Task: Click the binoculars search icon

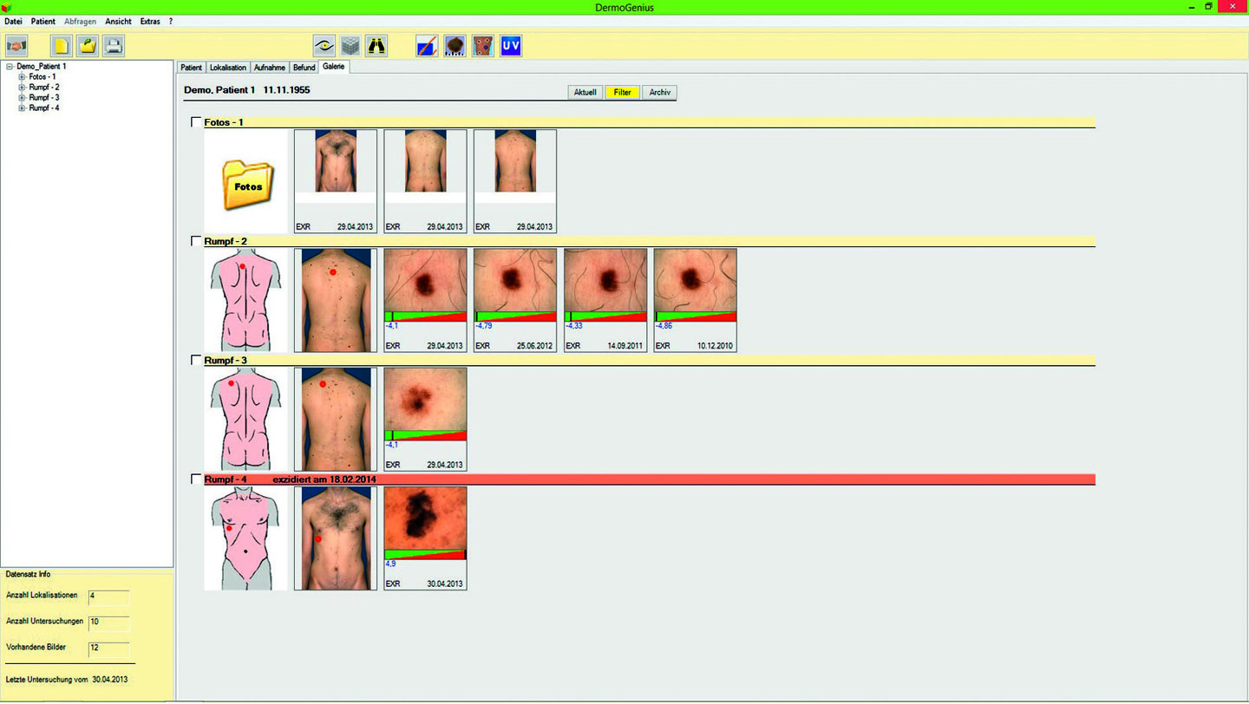Action: coord(376,46)
